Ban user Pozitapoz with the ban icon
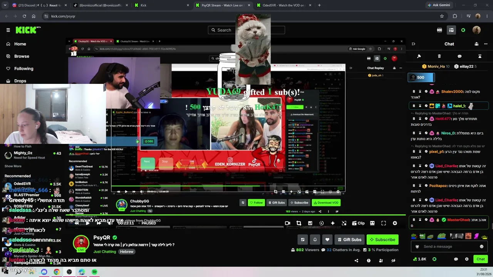The width and height of the screenshot is (493, 277). 426,186
